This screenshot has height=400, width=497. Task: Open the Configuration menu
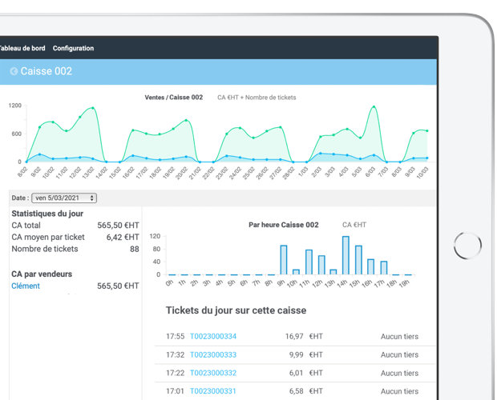tap(73, 48)
